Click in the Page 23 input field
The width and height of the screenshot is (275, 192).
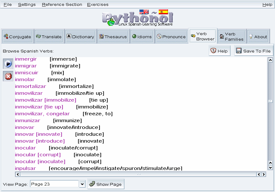click(x=54, y=184)
